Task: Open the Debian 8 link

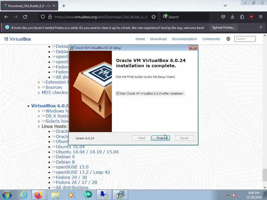Action: coord(65,162)
